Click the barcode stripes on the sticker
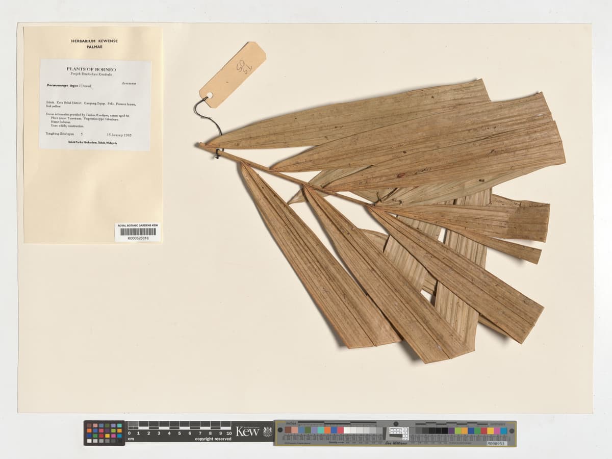The image size is (612, 459). pyautogui.click(x=138, y=232)
